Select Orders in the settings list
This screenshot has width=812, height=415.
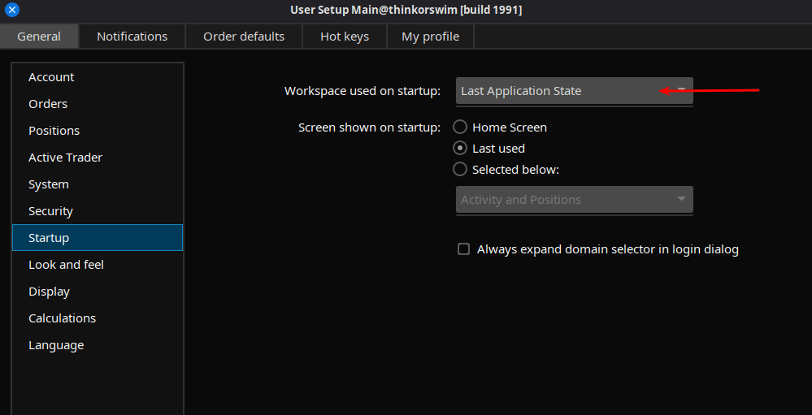pos(98,104)
